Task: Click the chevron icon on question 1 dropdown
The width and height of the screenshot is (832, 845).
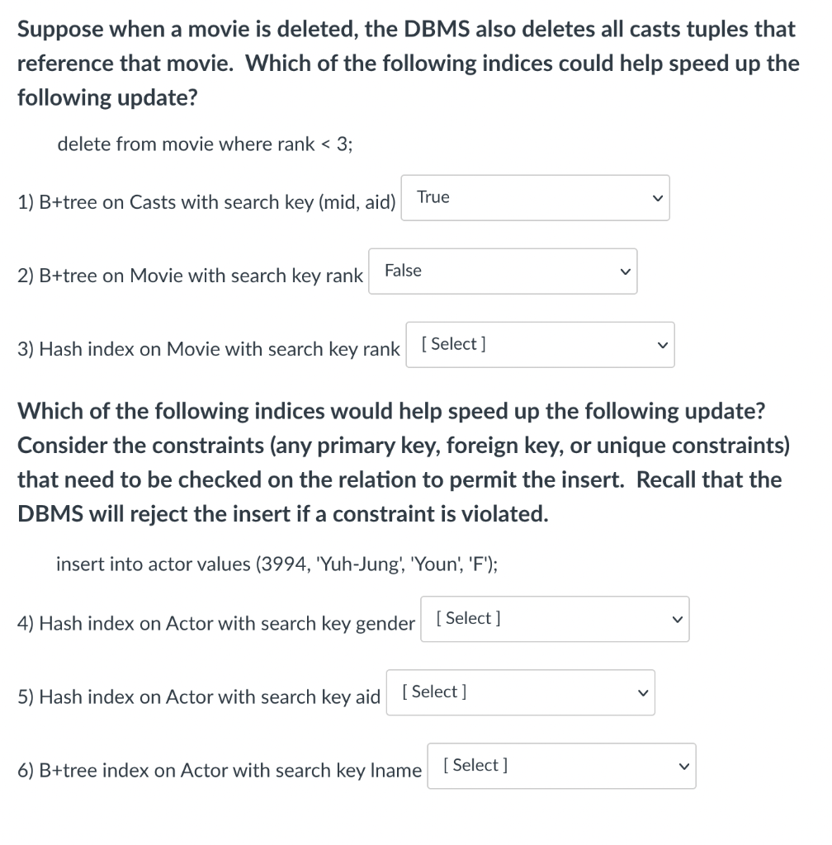Action: point(656,197)
